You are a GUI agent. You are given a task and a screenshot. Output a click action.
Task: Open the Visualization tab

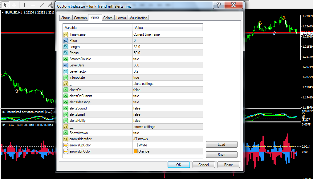[139, 18]
